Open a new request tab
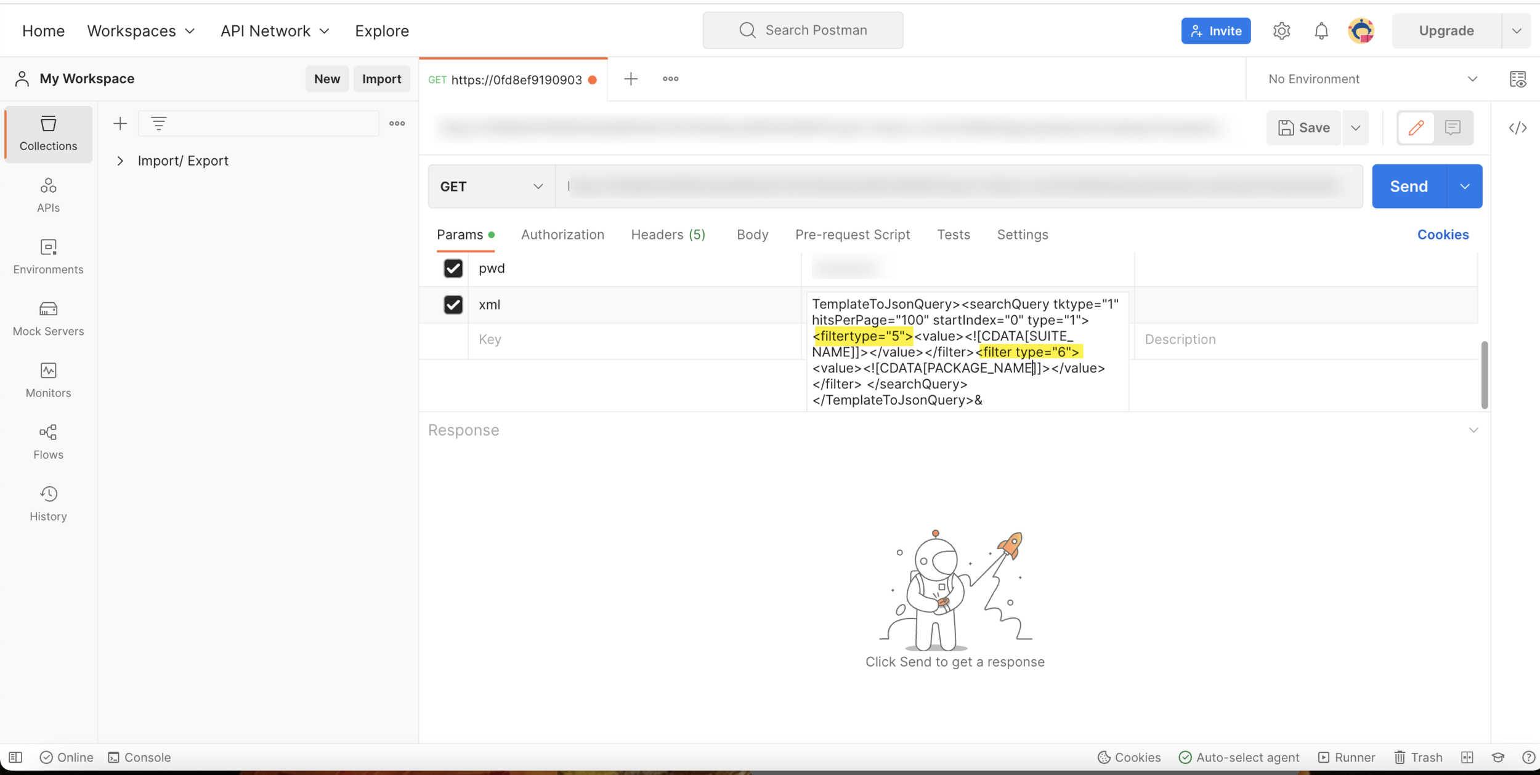The image size is (1540, 775). [x=631, y=79]
